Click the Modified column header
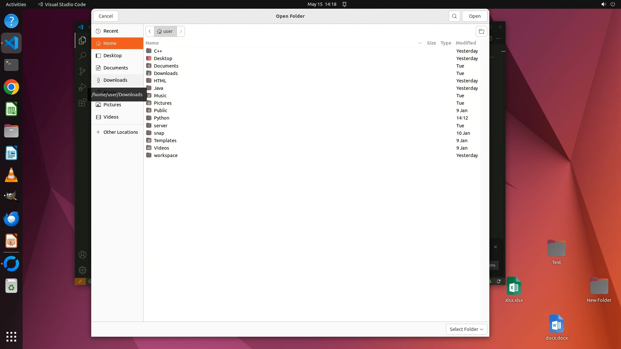621x349 pixels. (465, 43)
